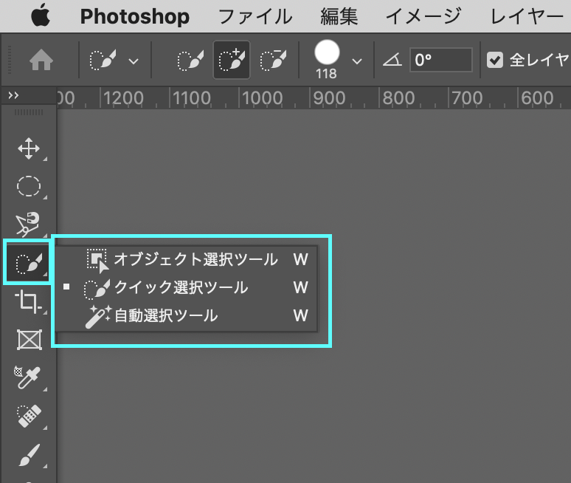This screenshot has height=483, width=571.
Task: Select the Eyedropper tool
Action: click(x=29, y=378)
